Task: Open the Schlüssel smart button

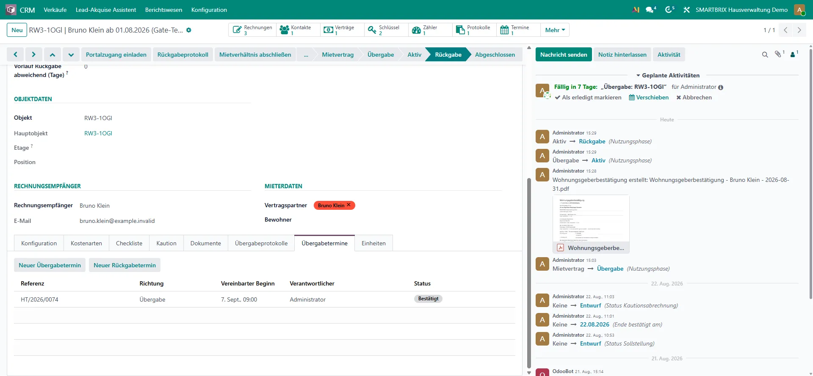Action: point(386,30)
